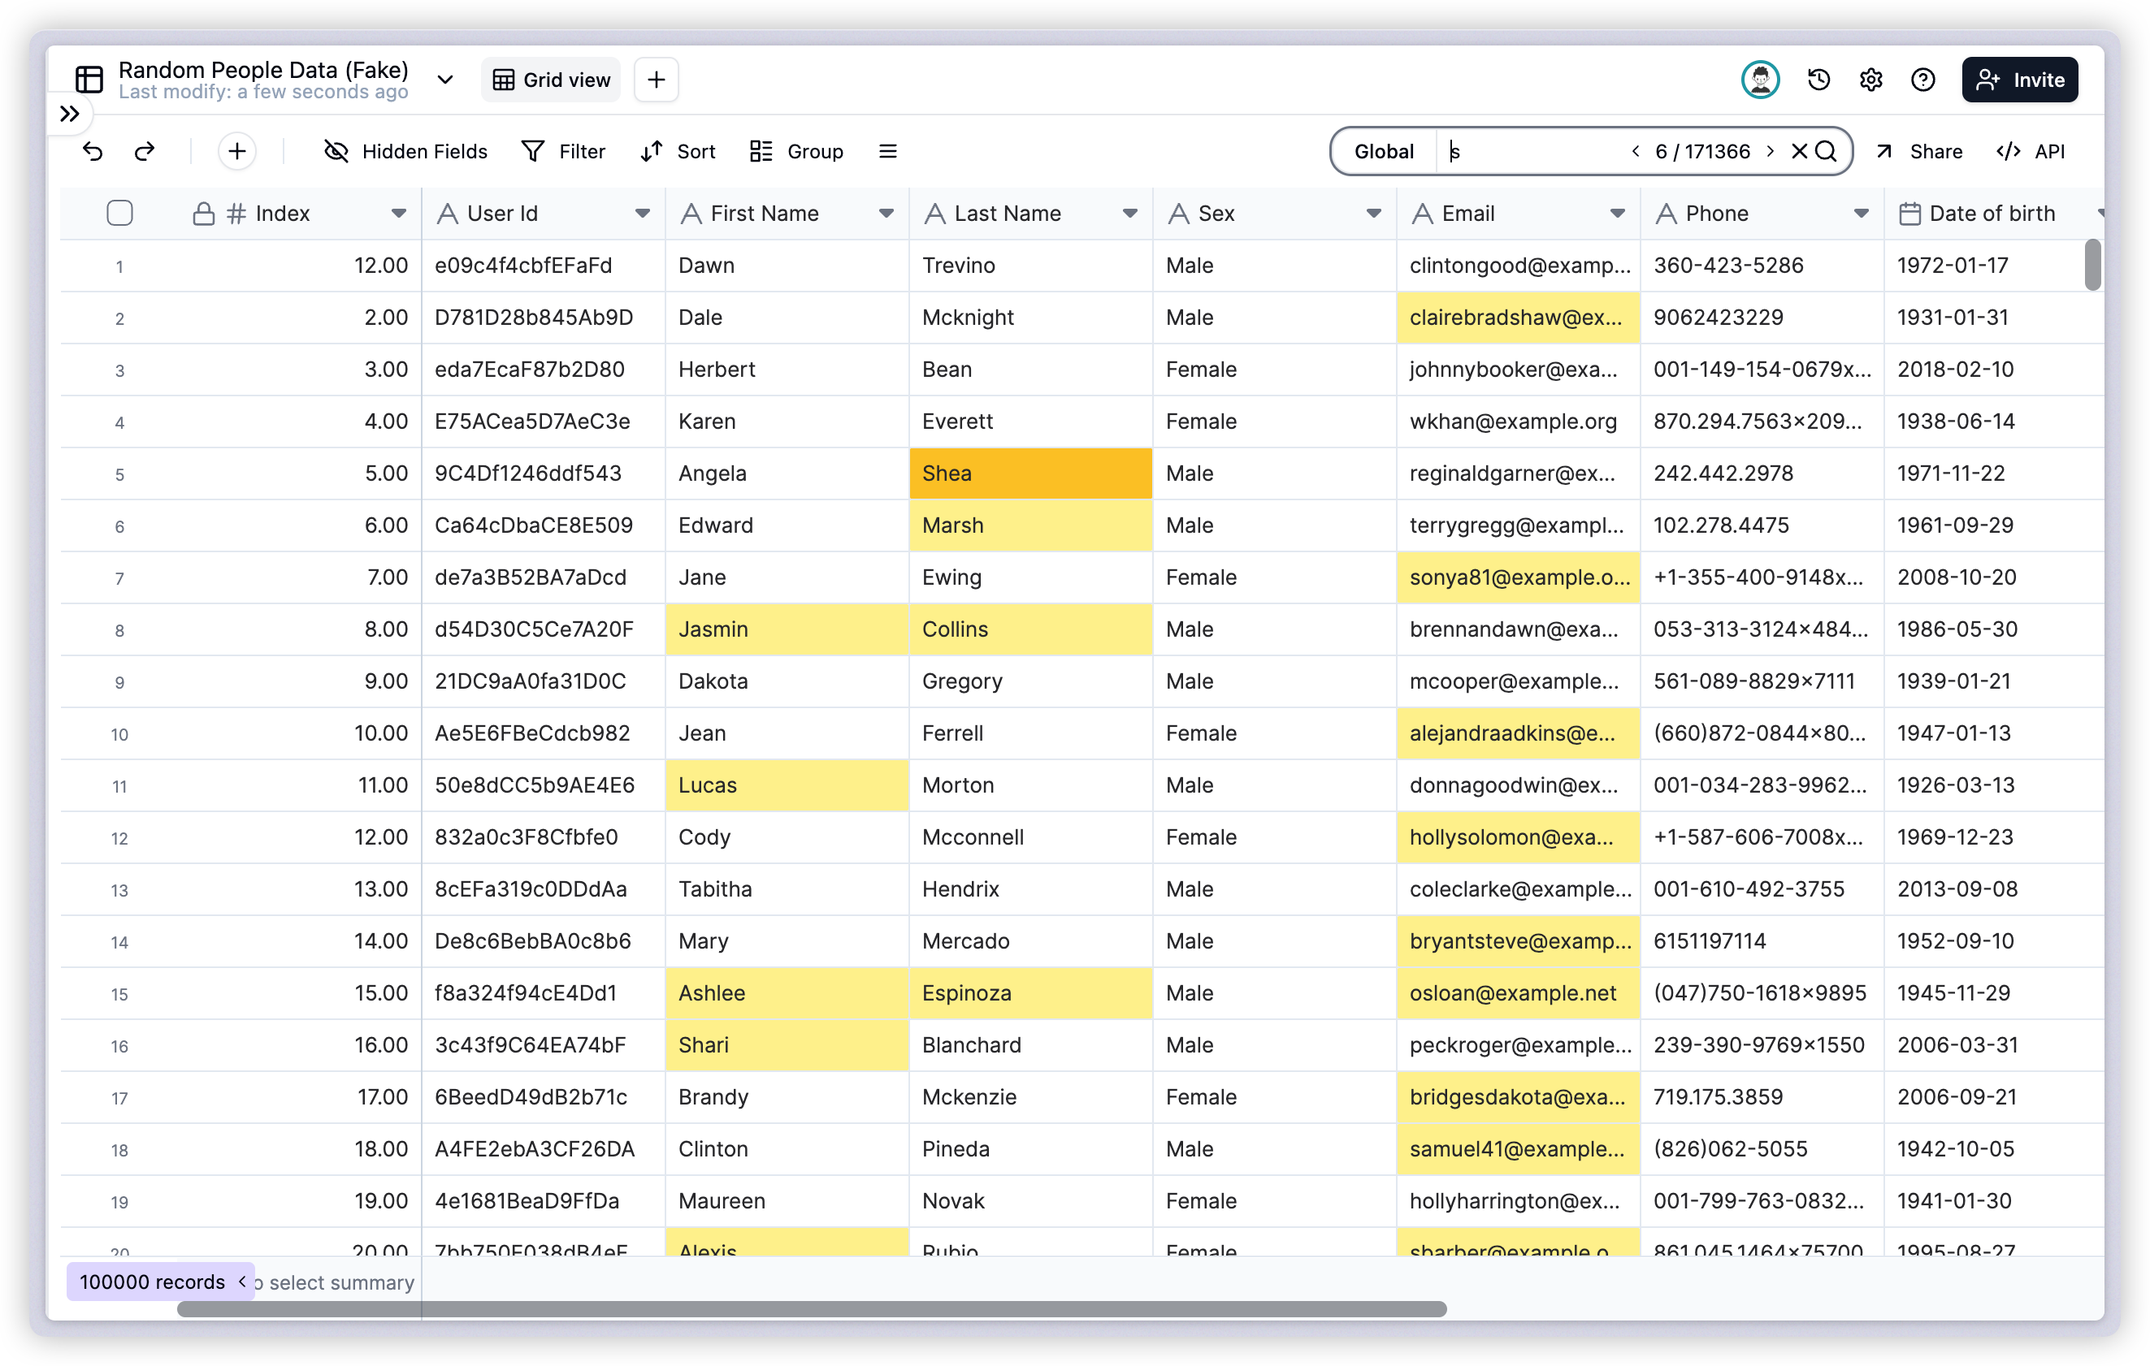Screen dimensions: 2150x1366
Task: Click the horizontal scrollbar at bottom
Action: (811, 1309)
